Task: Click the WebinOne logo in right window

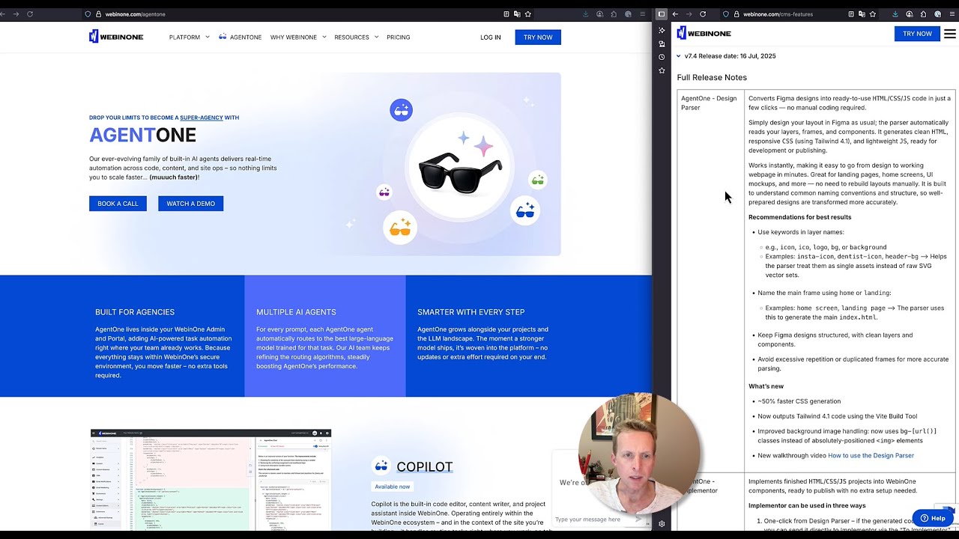Action: point(704,34)
